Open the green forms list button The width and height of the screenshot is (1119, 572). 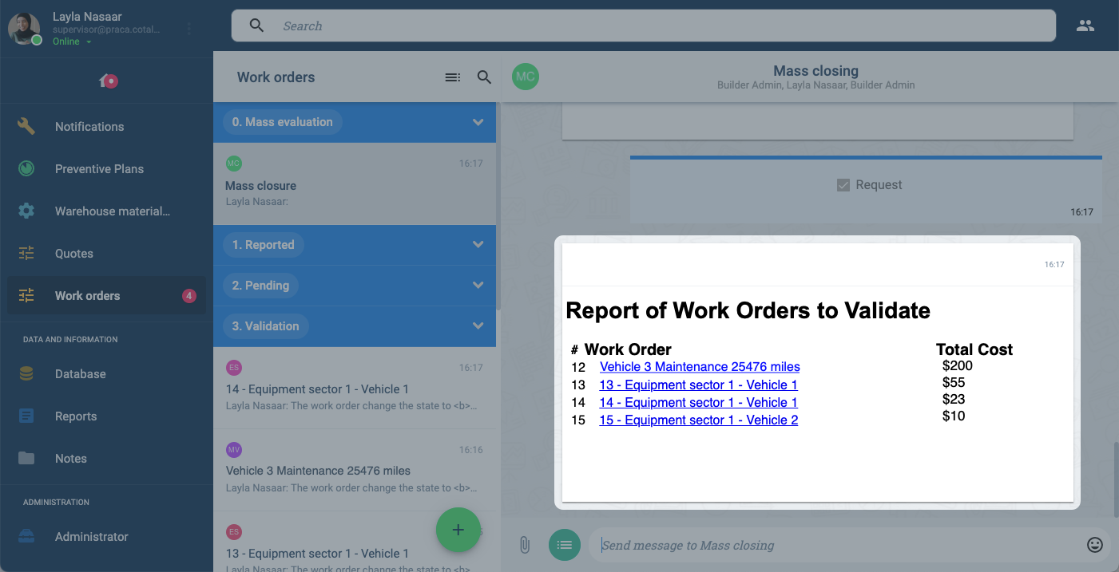point(565,545)
